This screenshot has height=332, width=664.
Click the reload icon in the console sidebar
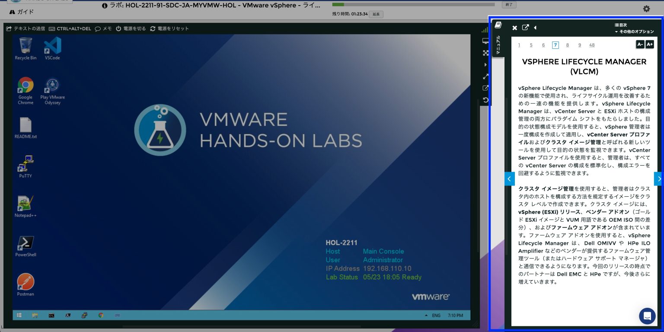(485, 100)
